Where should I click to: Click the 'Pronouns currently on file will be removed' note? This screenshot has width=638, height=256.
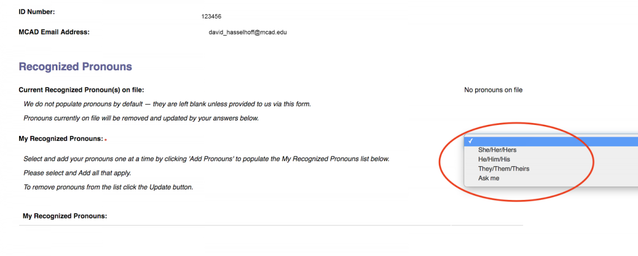coord(141,118)
